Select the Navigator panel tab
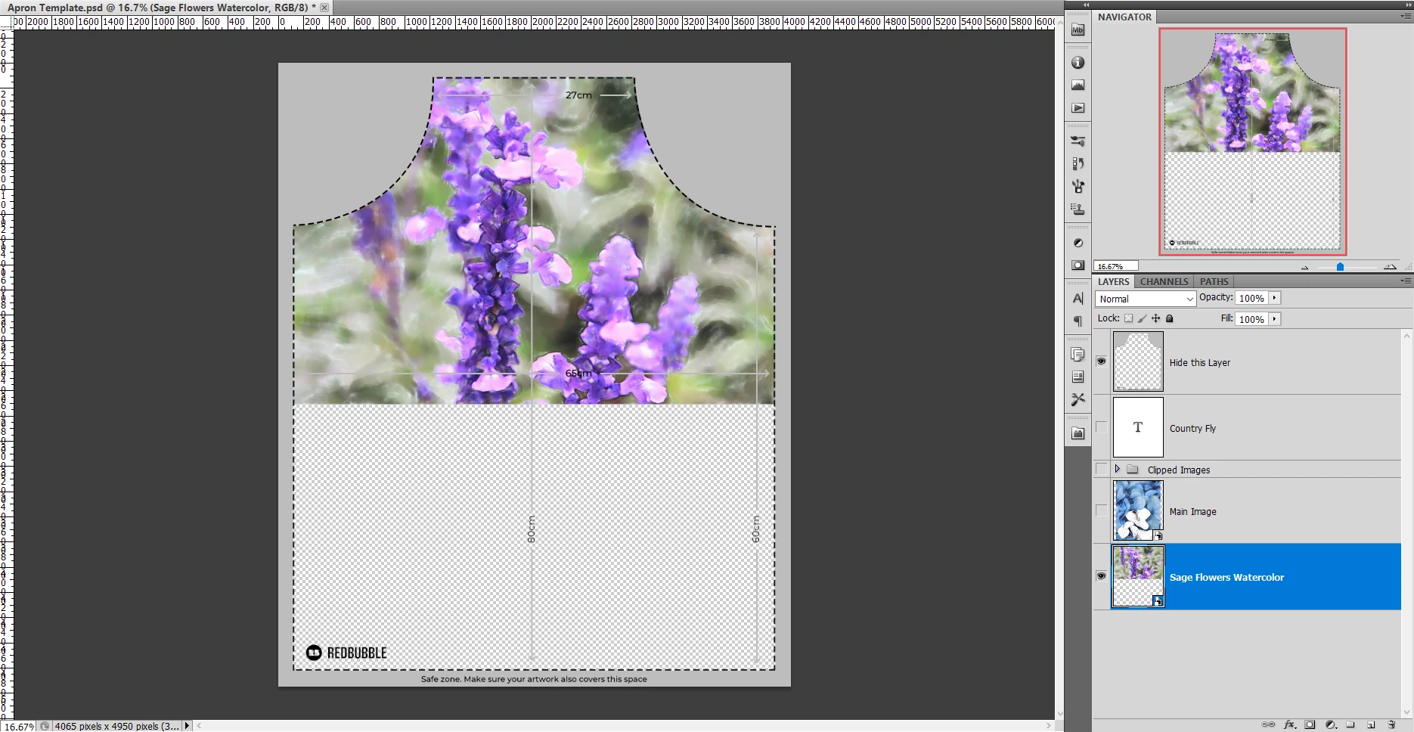This screenshot has width=1414, height=732. click(x=1124, y=17)
